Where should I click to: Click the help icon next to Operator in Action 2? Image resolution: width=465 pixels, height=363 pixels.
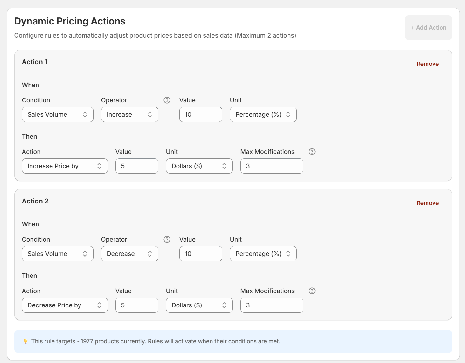(x=167, y=239)
